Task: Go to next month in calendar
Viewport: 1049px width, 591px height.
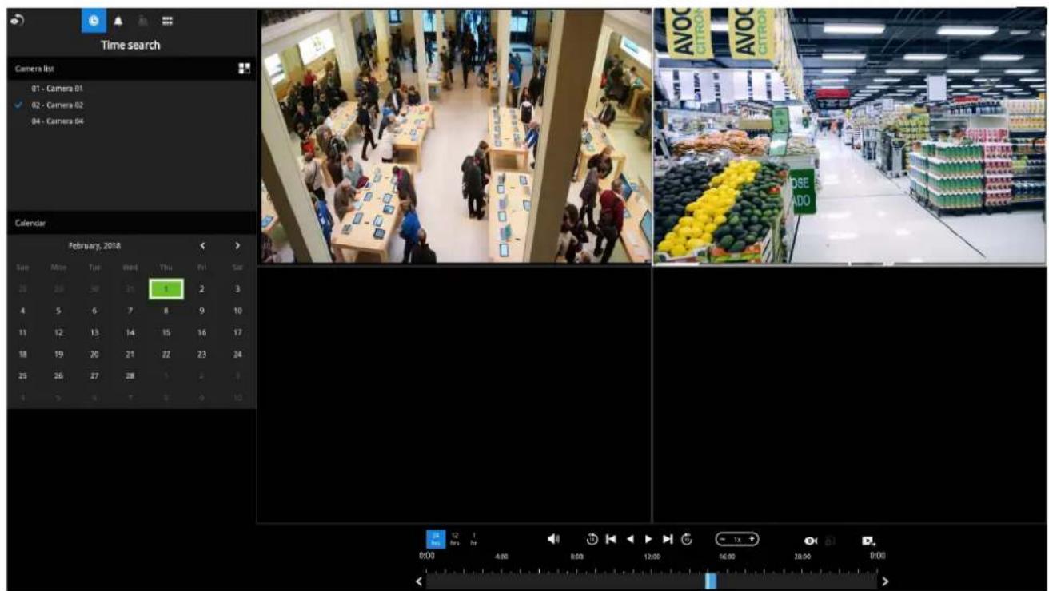Action: 237,245
